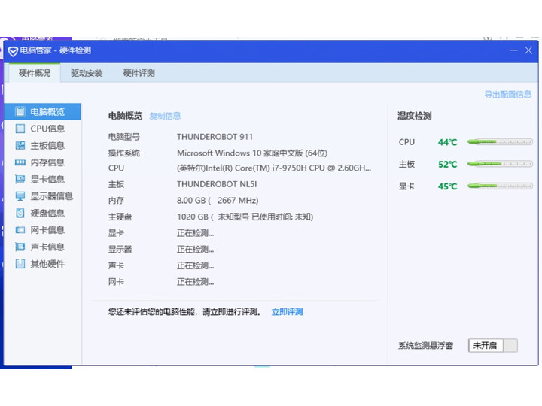Viewport: 542px width, 406px height.
Task: Click the 网卡 正在检测 status text
Action: point(195,282)
